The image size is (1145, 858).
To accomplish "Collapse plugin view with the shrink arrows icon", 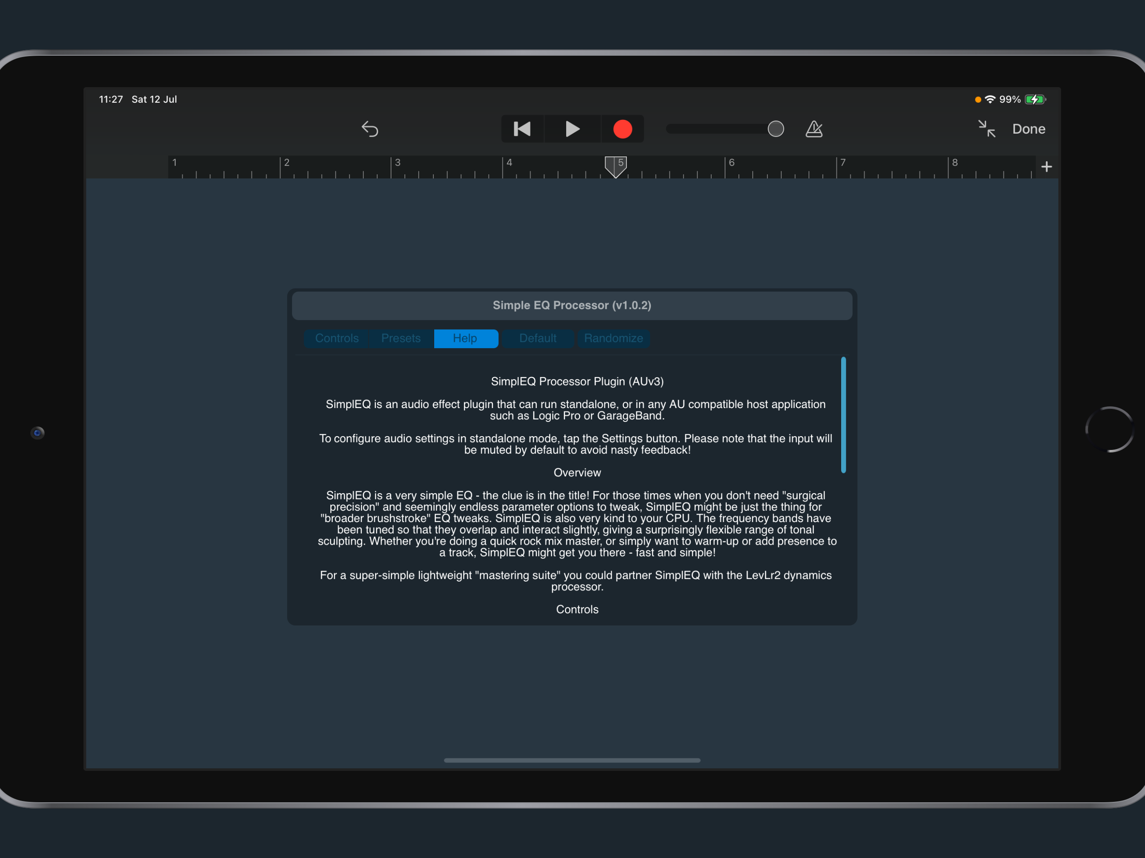I will [987, 129].
